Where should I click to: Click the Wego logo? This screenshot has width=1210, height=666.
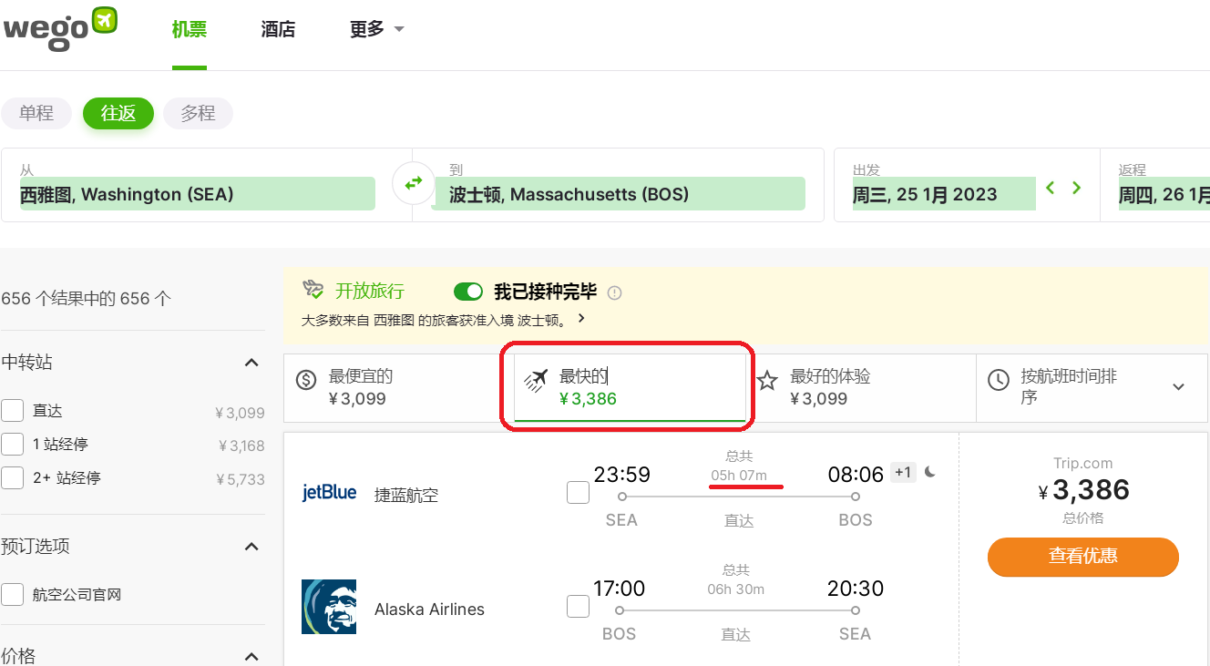pos(60,27)
